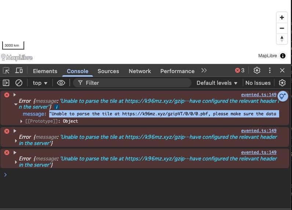Select the Console tab
The height and width of the screenshot is (210, 292).
(x=77, y=71)
